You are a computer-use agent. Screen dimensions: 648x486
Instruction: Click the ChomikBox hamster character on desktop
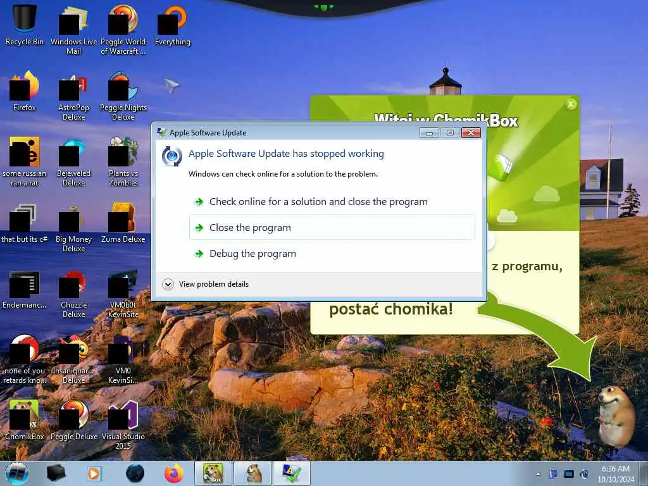pos(615,416)
